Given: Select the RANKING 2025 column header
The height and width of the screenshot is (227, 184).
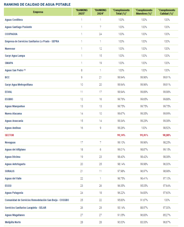Looking at the screenshot, I should 82,12.
